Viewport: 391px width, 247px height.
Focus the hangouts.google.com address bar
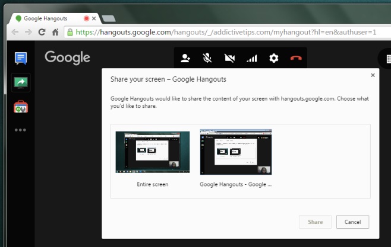click(x=227, y=32)
